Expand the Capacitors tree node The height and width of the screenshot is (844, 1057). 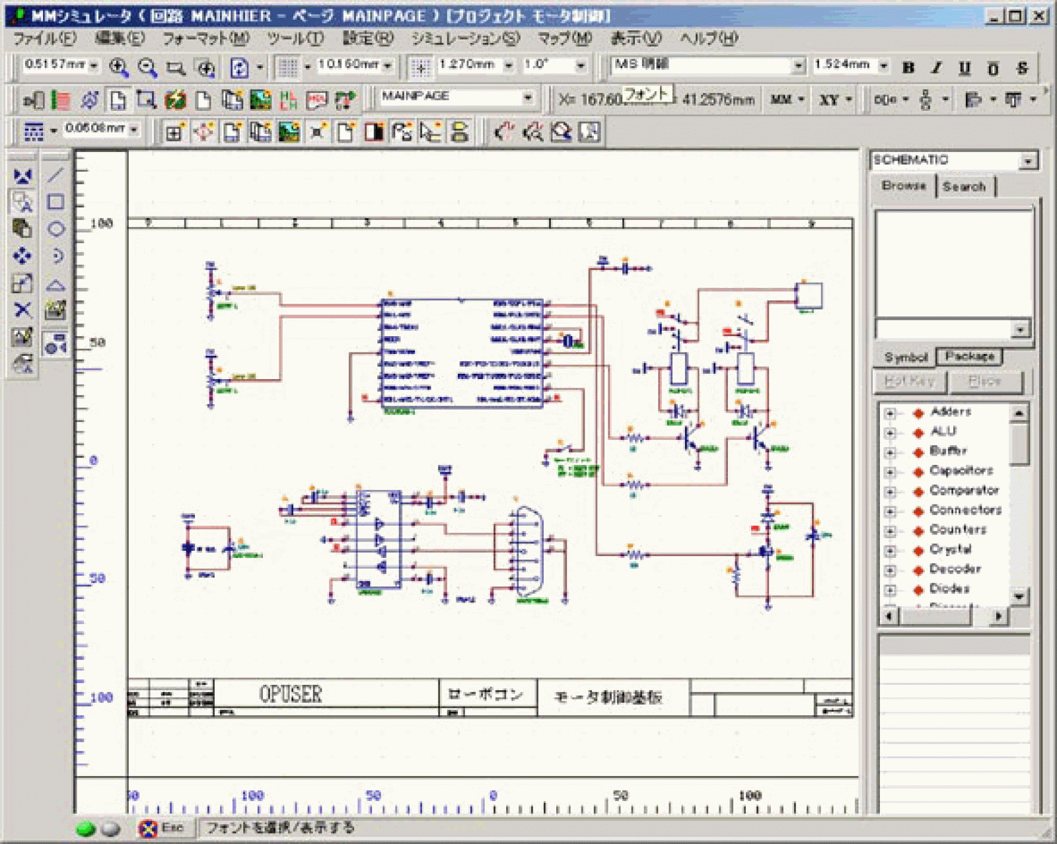[890, 472]
